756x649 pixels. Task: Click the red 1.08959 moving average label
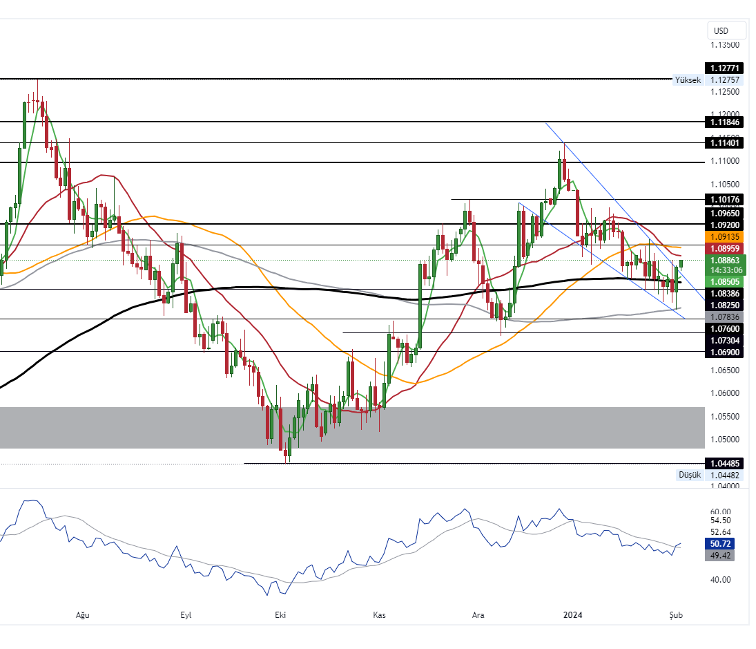pyautogui.click(x=724, y=248)
